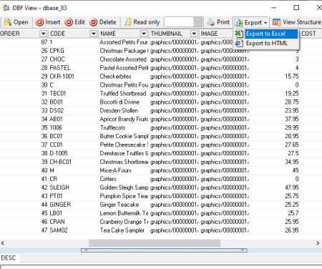
Task: Open the THUMBNAIL column filter dropdown
Action: pyautogui.click(x=194, y=34)
